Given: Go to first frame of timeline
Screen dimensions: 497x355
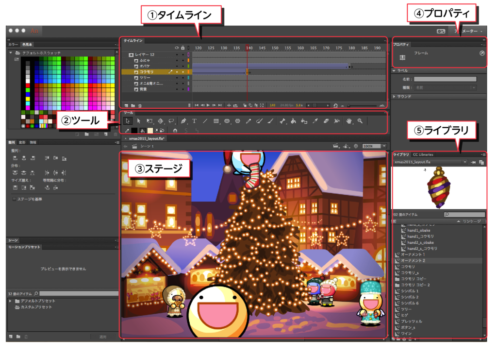Looking at the screenshot, I should [197, 105].
